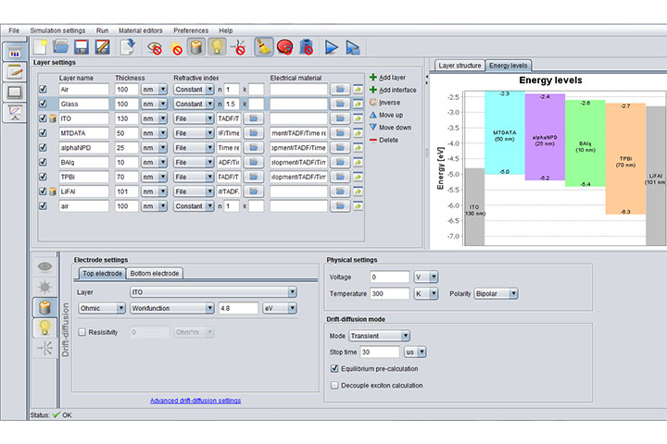Open the Stop time us unit dropdown
667x444 pixels.
(415, 351)
